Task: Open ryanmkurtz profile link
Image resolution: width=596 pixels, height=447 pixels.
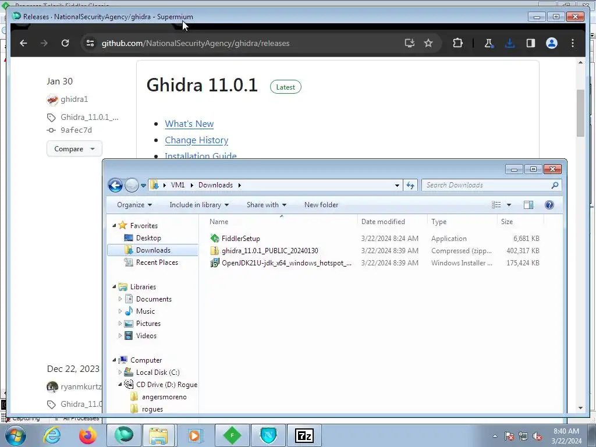Action: (81, 387)
